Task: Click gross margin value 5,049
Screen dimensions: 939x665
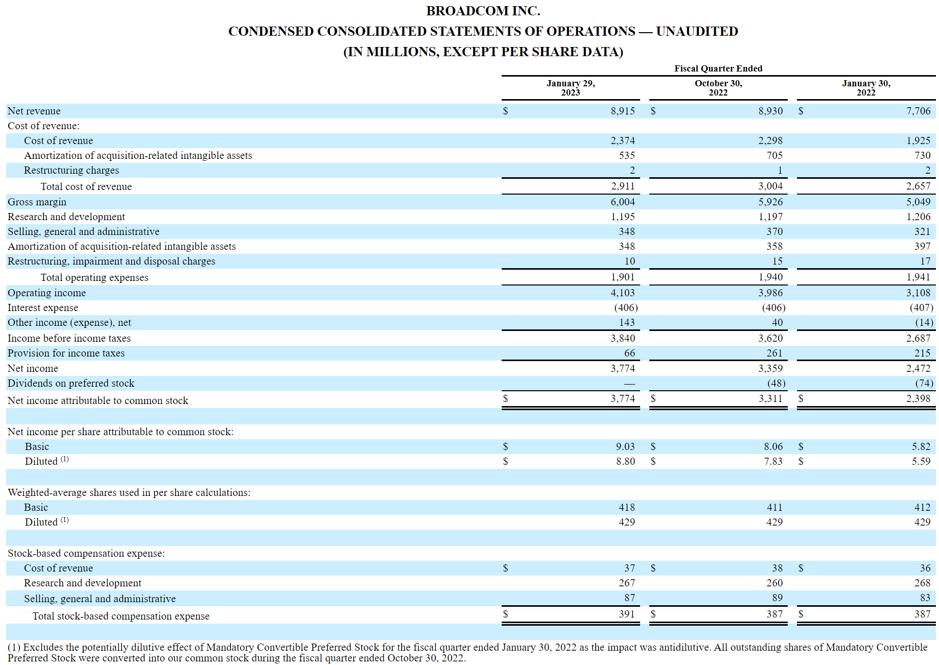Action: [x=918, y=202]
